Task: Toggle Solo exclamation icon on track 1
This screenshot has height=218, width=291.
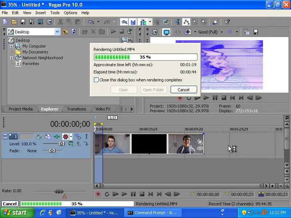Action: tap(86, 137)
